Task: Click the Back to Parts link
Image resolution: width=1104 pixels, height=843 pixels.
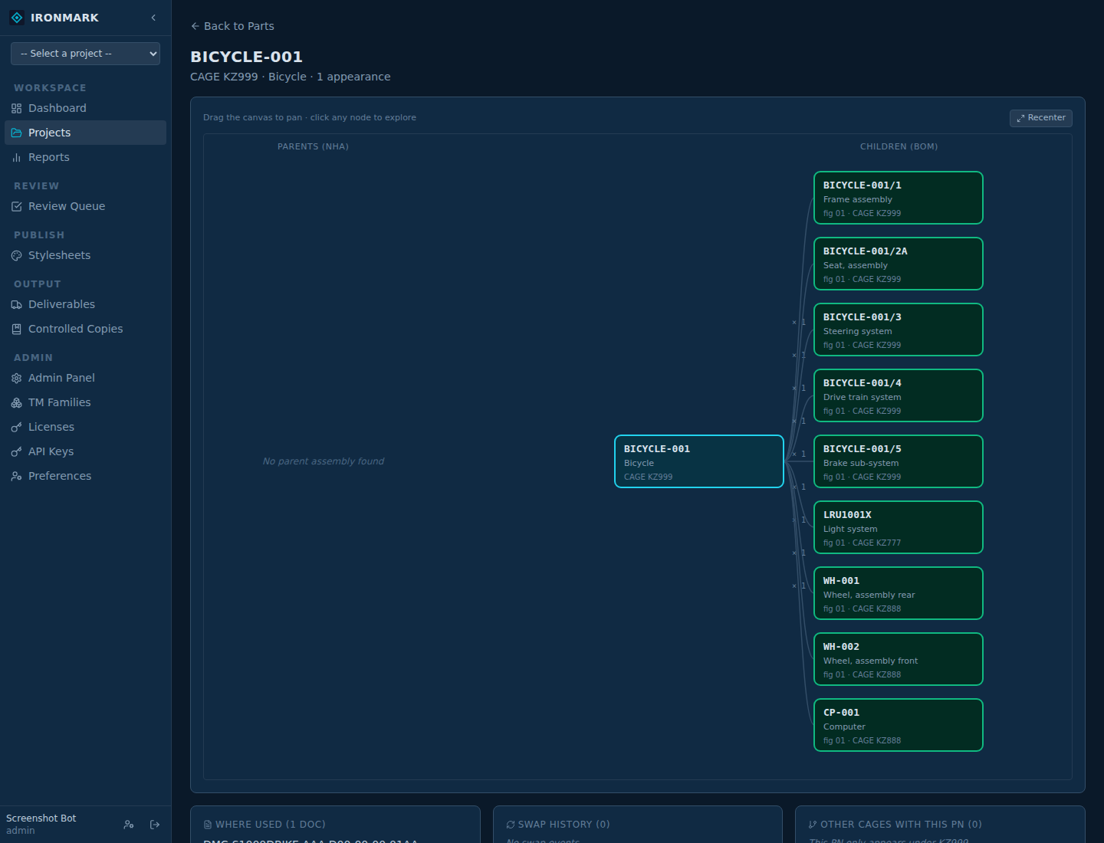Action: [x=232, y=26]
